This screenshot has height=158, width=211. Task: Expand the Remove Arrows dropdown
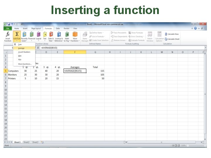tap(127, 40)
